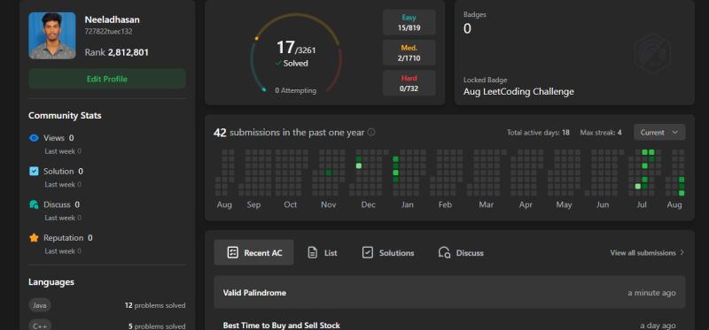Image resolution: width=709 pixels, height=330 pixels.
Task: Click the Hard 0/732 stat box
Action: coord(409,83)
